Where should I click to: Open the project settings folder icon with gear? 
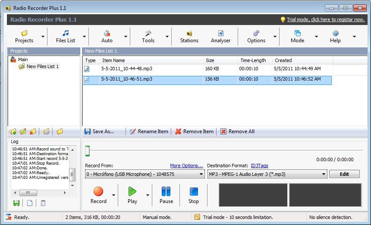pyautogui.click(x=47, y=131)
